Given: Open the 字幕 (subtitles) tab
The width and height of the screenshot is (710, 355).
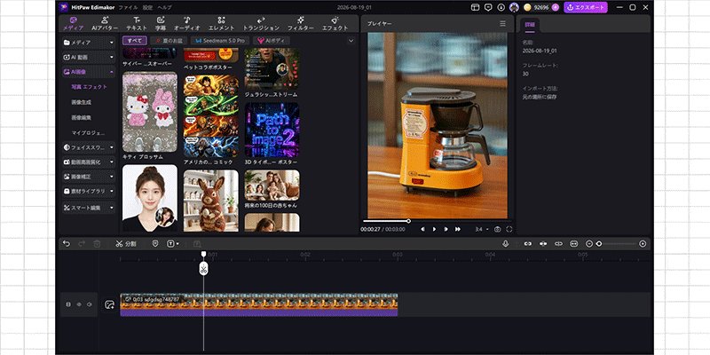Looking at the screenshot, I should 161,24.
